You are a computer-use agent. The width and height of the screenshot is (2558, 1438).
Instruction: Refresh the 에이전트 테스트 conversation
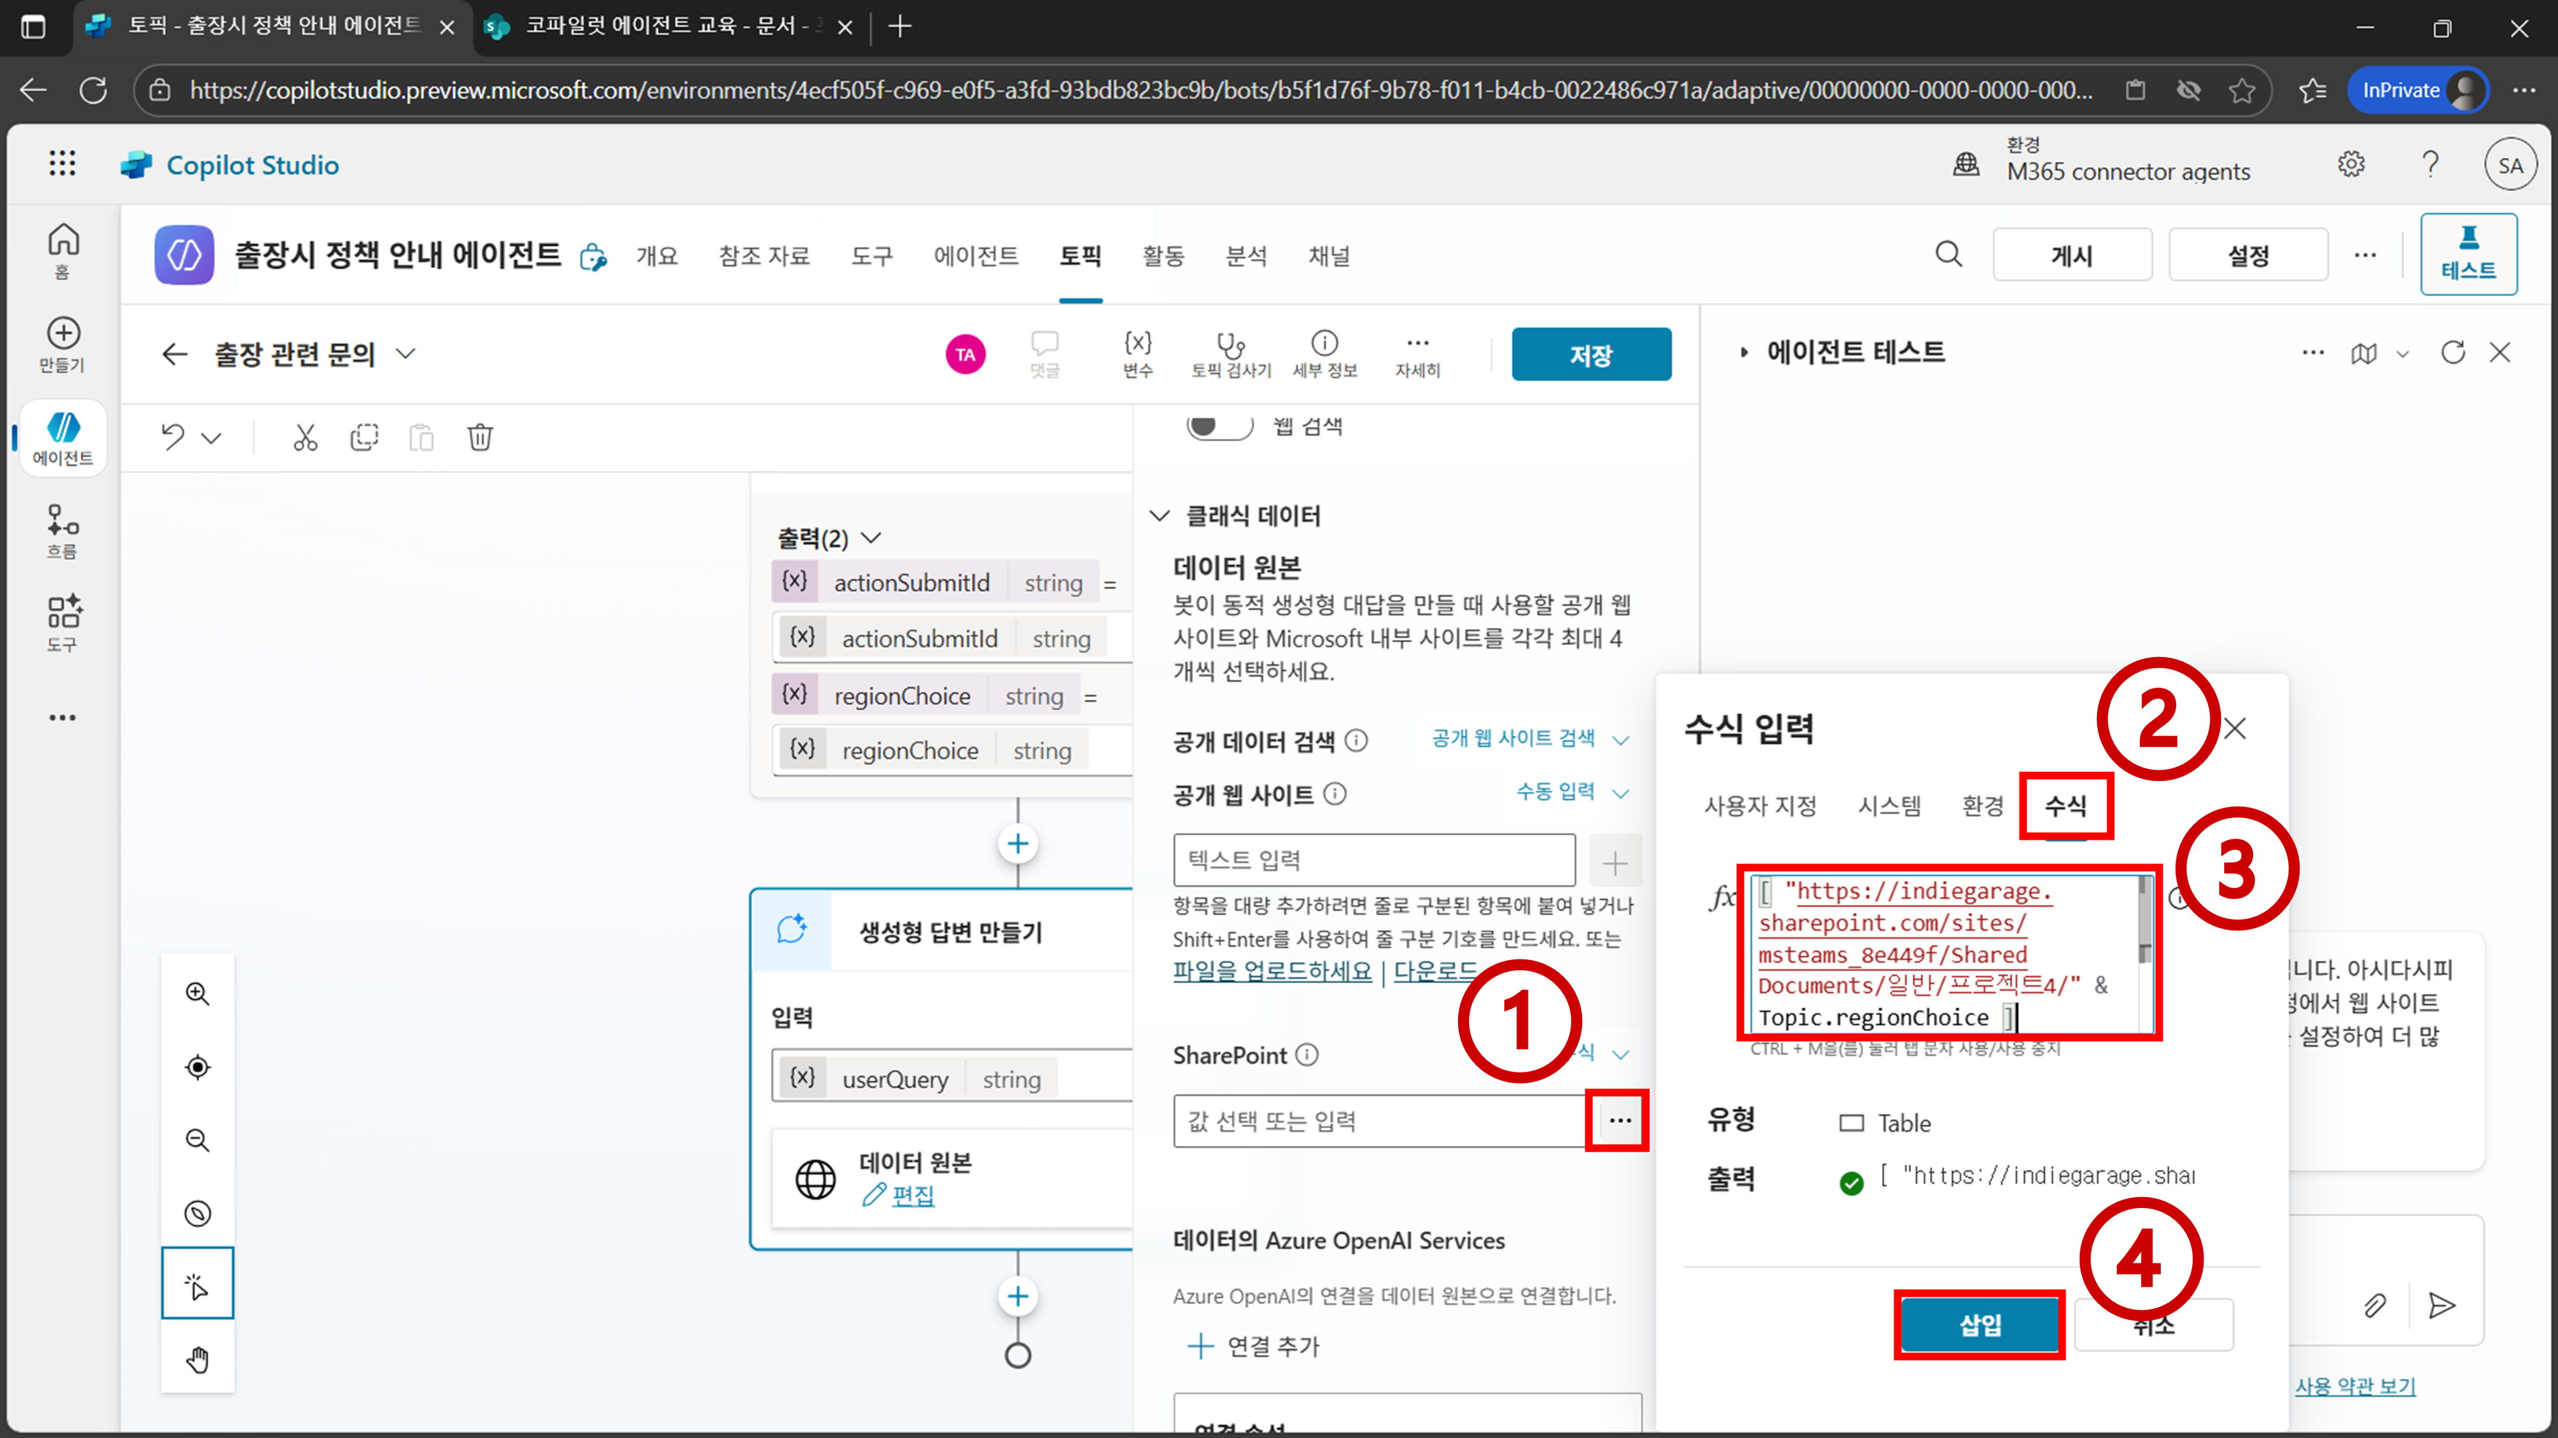tap(2452, 353)
